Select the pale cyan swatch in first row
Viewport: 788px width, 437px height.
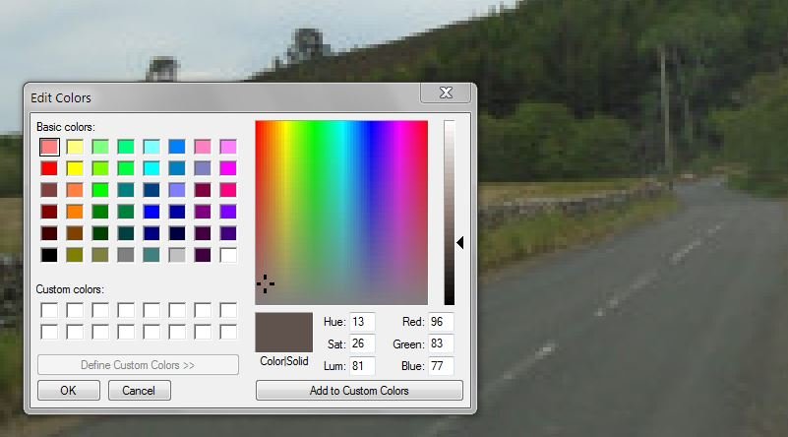point(152,147)
